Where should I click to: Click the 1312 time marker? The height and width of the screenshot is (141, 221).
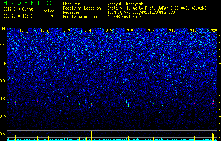45,30
